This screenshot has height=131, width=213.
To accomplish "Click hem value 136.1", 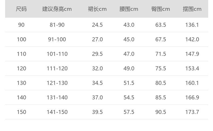I will (x=192, y=25).
